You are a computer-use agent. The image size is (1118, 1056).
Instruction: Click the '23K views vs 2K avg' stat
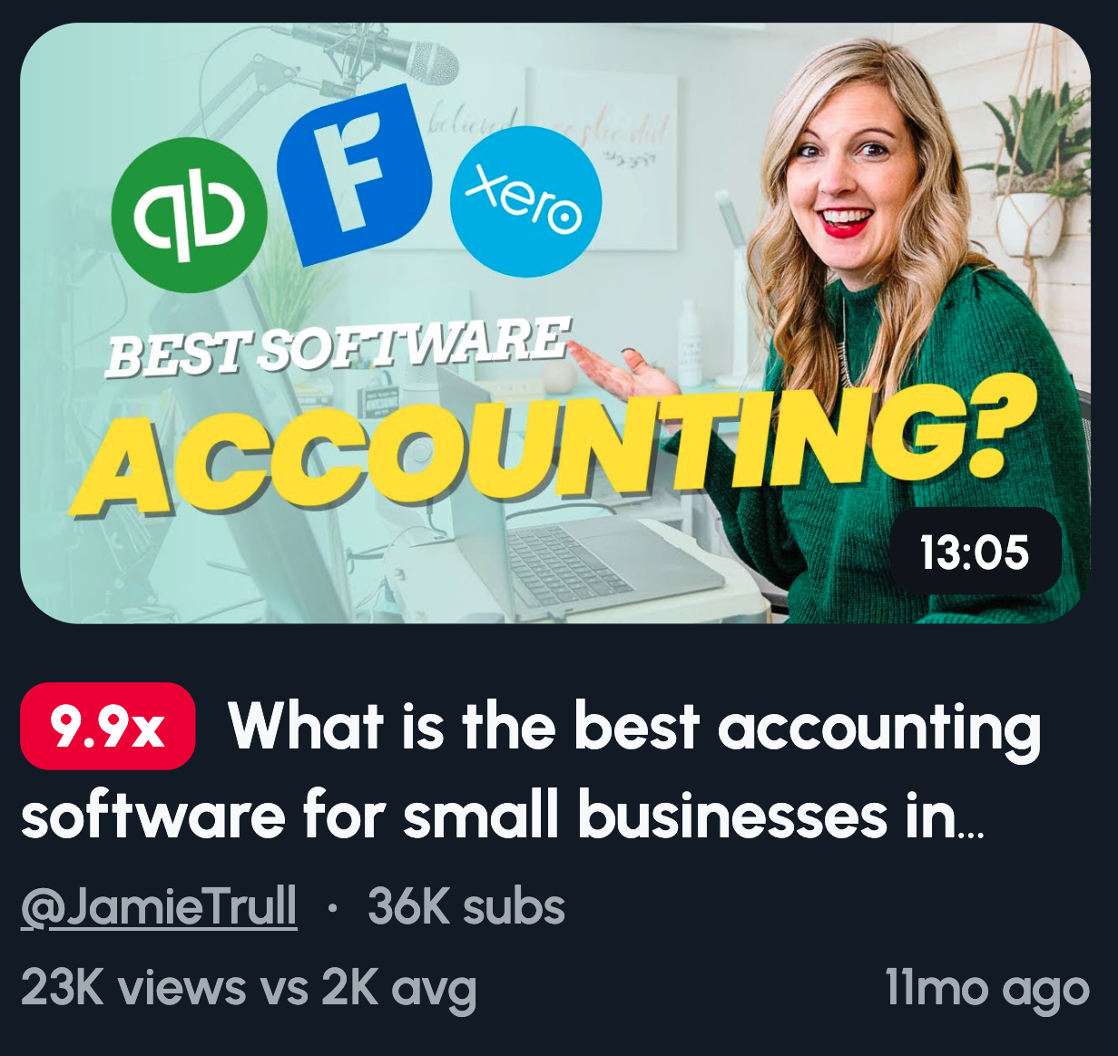pos(249,988)
